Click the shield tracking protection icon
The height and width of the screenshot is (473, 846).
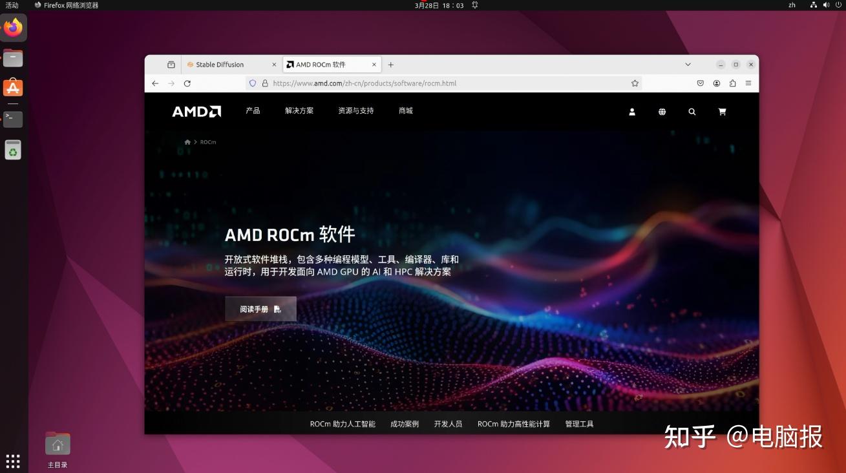tap(253, 83)
